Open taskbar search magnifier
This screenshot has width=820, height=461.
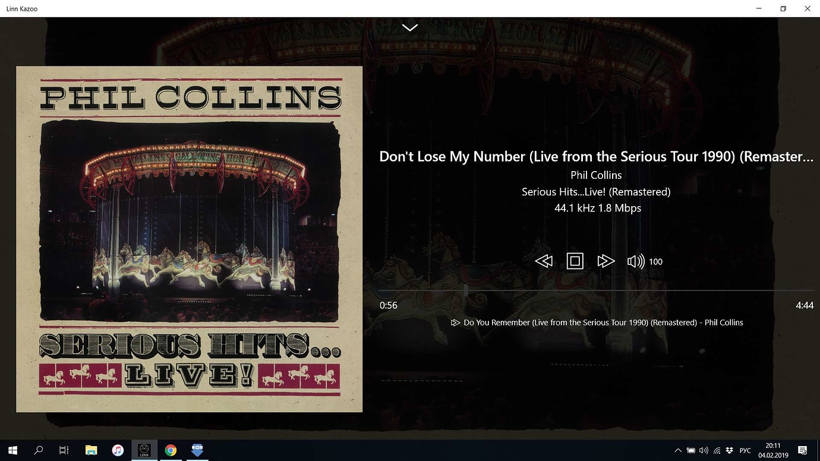[39, 450]
